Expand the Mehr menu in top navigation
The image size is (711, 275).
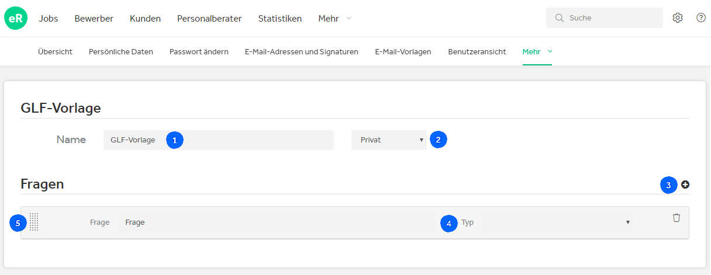click(x=335, y=19)
